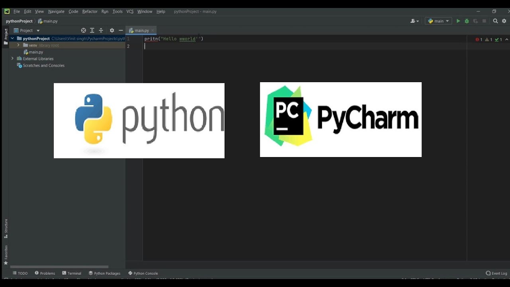The width and height of the screenshot is (510, 287).
Task: Click the yellow warning count indicator
Action: [489, 39]
